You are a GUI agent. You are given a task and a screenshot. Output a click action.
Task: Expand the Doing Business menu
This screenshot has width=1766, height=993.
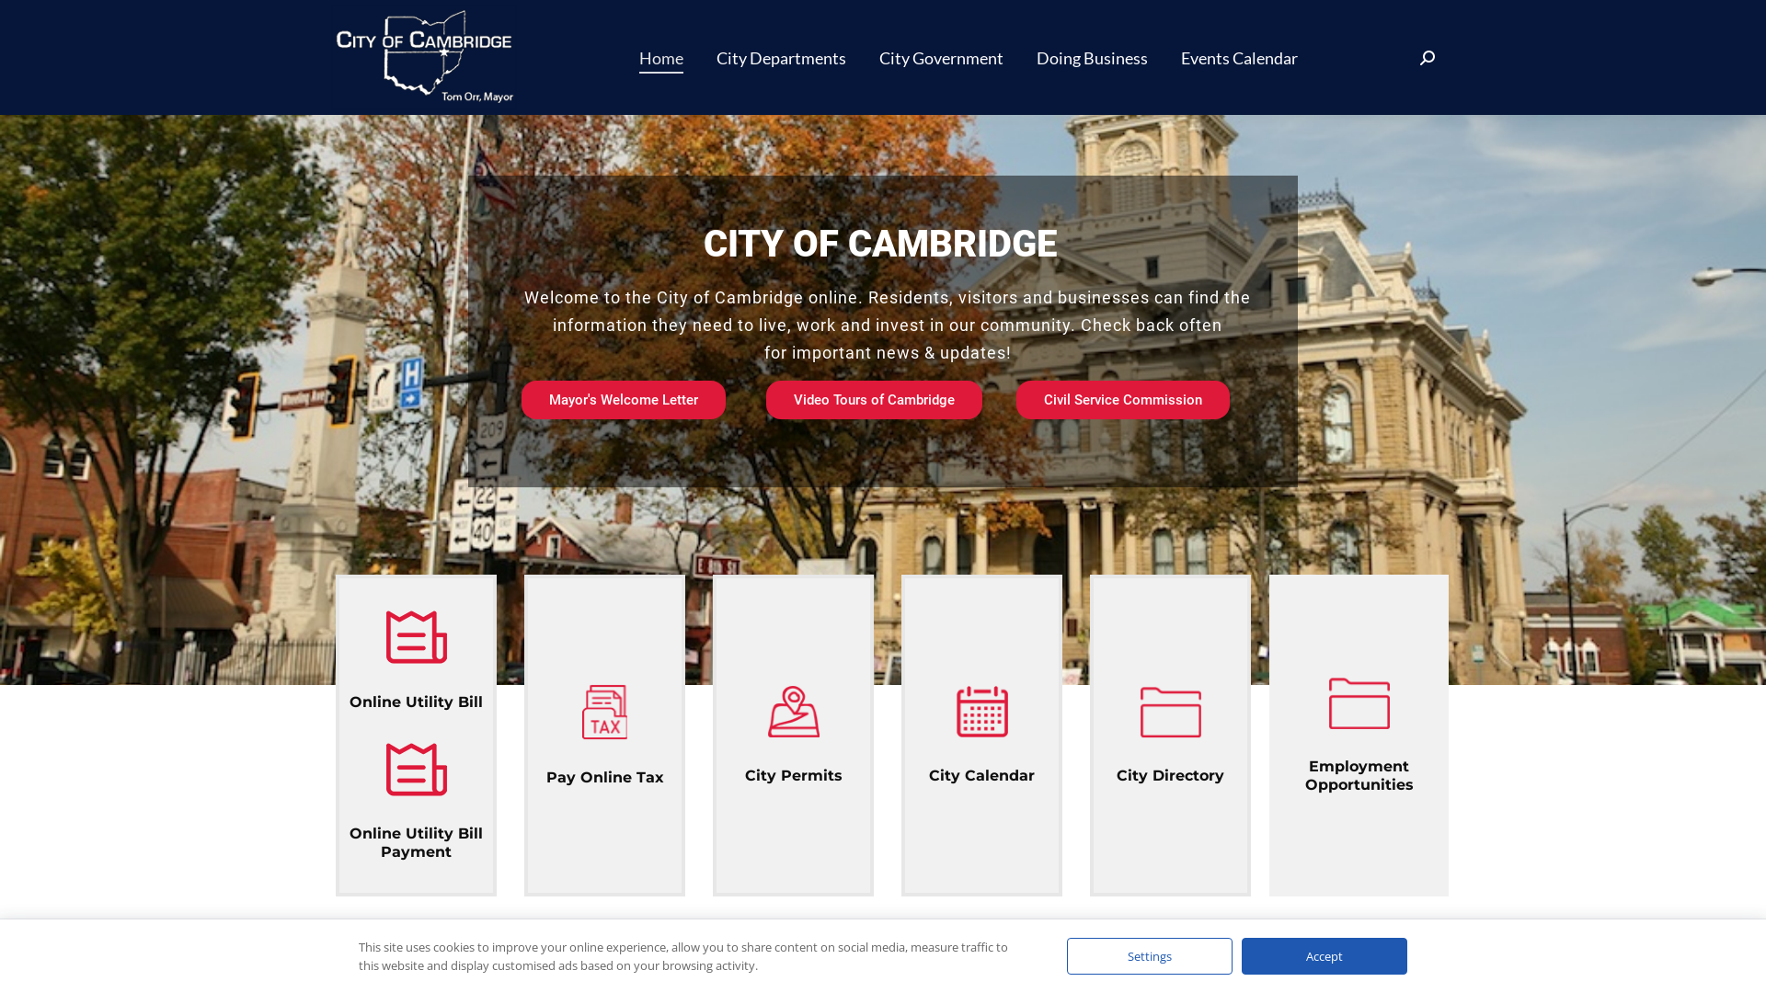(x=1090, y=57)
